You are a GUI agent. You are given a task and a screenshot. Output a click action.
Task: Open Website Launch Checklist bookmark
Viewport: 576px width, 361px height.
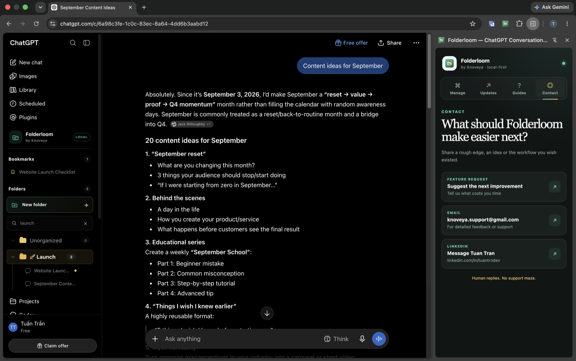47,172
